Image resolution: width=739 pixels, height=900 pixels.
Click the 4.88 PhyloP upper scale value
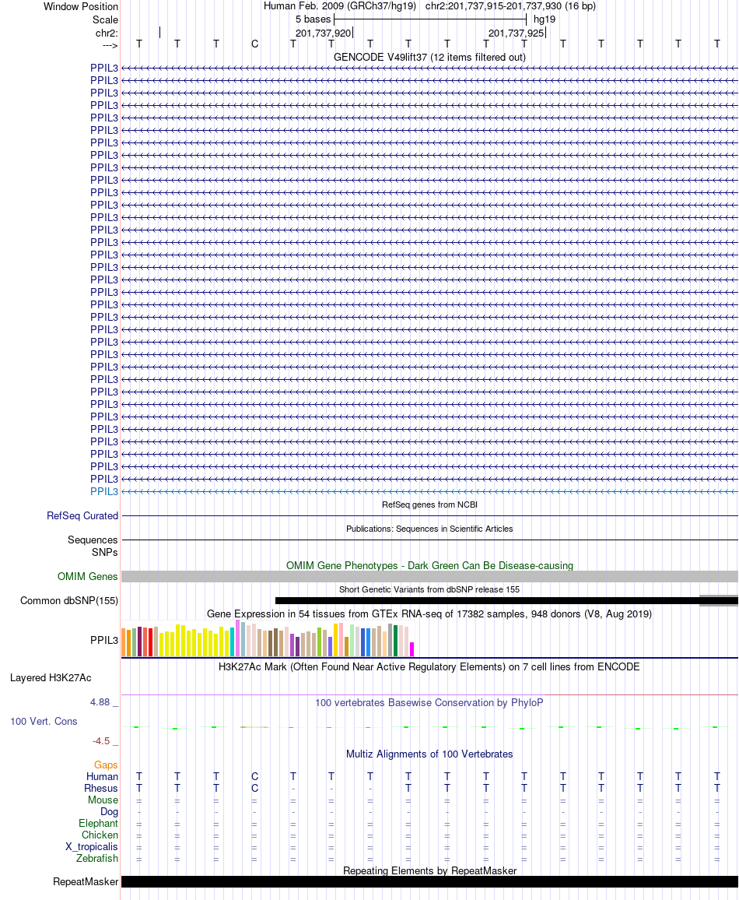point(100,701)
